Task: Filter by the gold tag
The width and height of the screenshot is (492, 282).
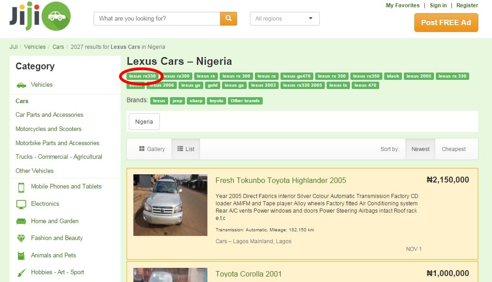Action: click(x=212, y=85)
